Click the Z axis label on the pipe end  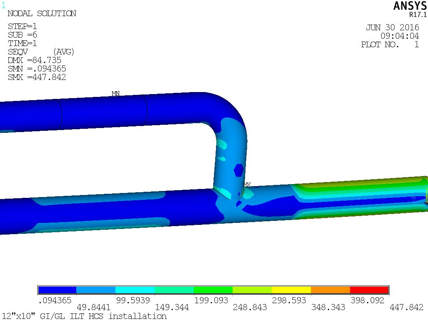click(x=413, y=199)
